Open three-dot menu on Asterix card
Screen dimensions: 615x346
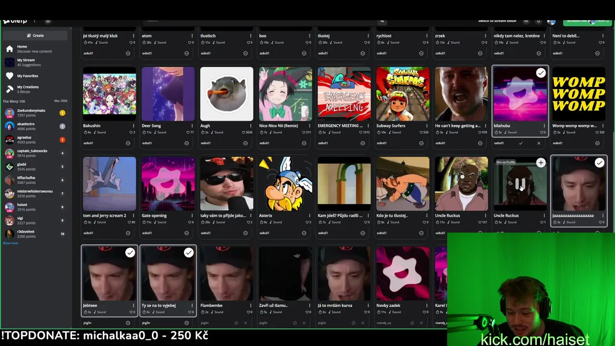pyautogui.click(x=309, y=216)
